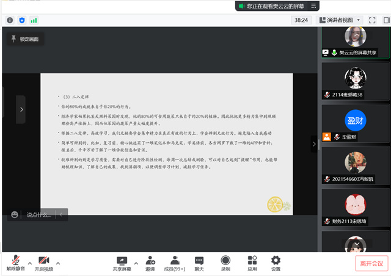The height and width of the screenshot is (276, 391).
Task: Collapse the participant sidebar chevron
Action: [314, 144]
